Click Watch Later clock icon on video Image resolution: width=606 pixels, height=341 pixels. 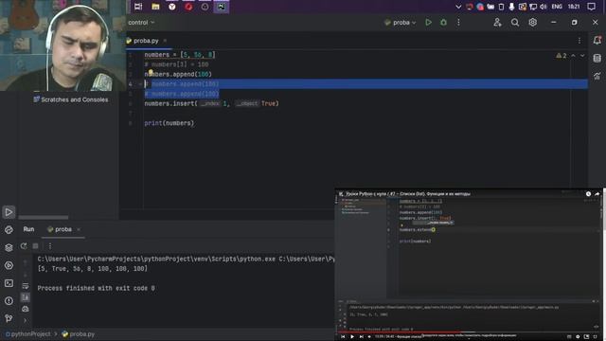click(588, 193)
